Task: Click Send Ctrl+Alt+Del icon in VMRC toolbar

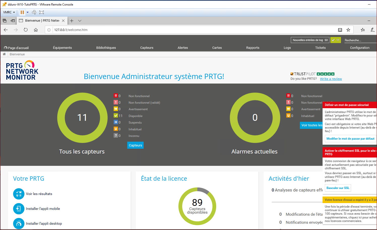Action: click(x=34, y=12)
